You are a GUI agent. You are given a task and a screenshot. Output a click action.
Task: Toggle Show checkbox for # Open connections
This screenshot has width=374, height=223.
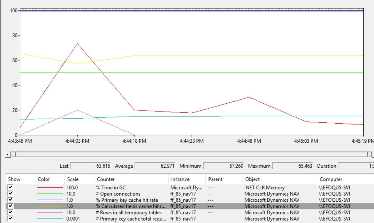(11, 194)
